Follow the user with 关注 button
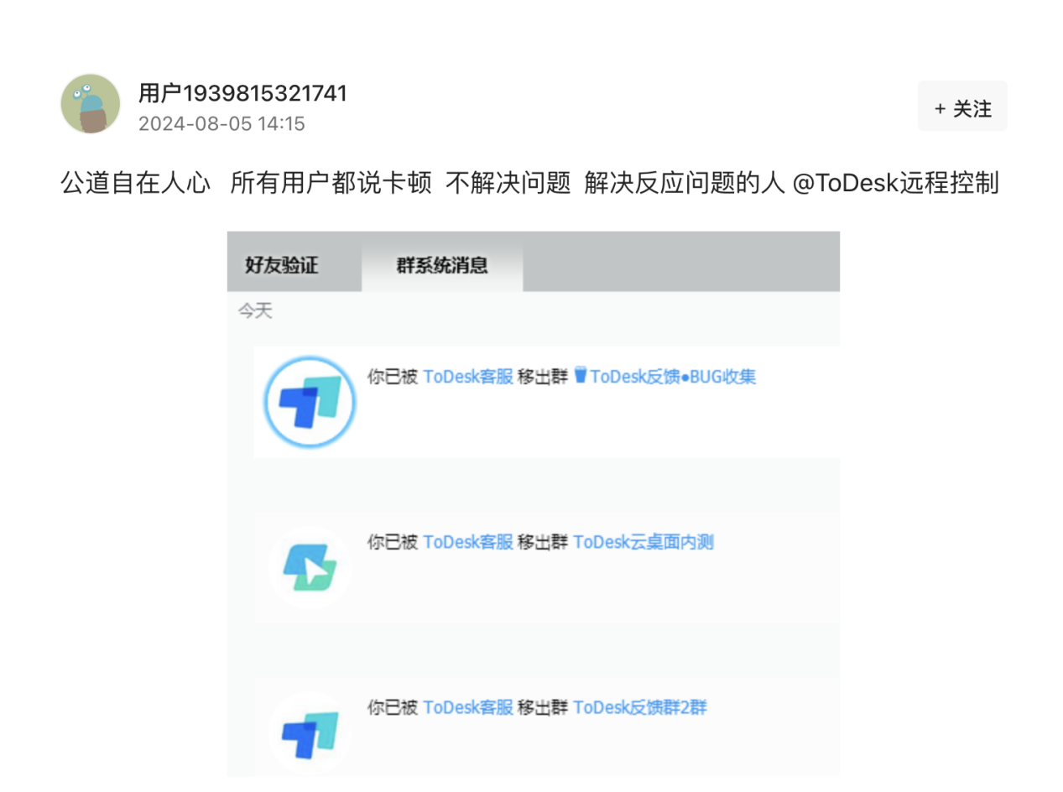Image resolution: width=1063 pixels, height=792 pixels. (962, 107)
